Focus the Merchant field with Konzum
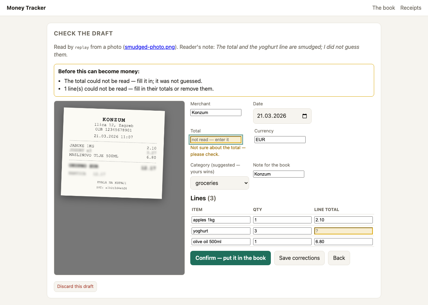This screenshot has width=428, height=305. pos(216,113)
